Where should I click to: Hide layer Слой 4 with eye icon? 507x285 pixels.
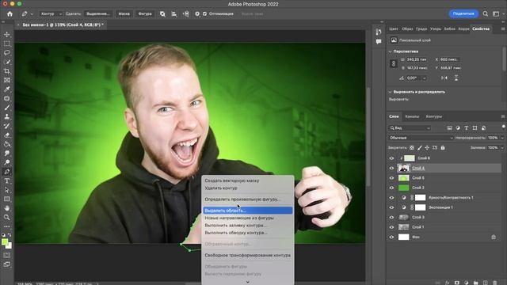391,168
